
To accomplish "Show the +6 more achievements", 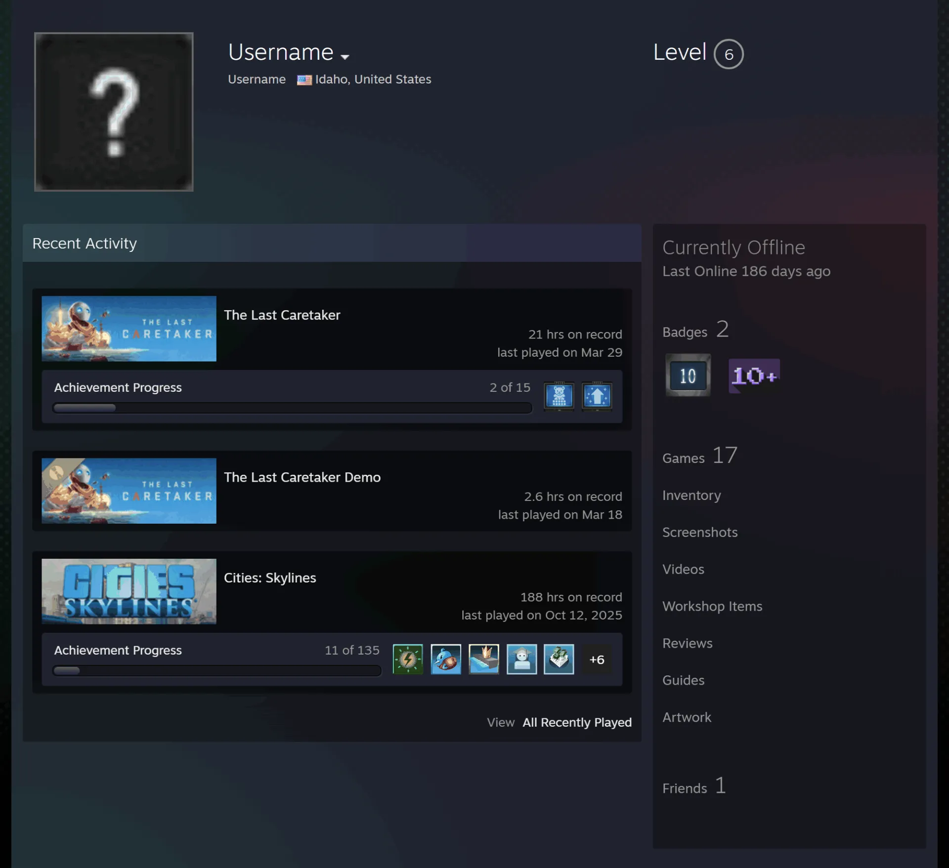I will [597, 660].
